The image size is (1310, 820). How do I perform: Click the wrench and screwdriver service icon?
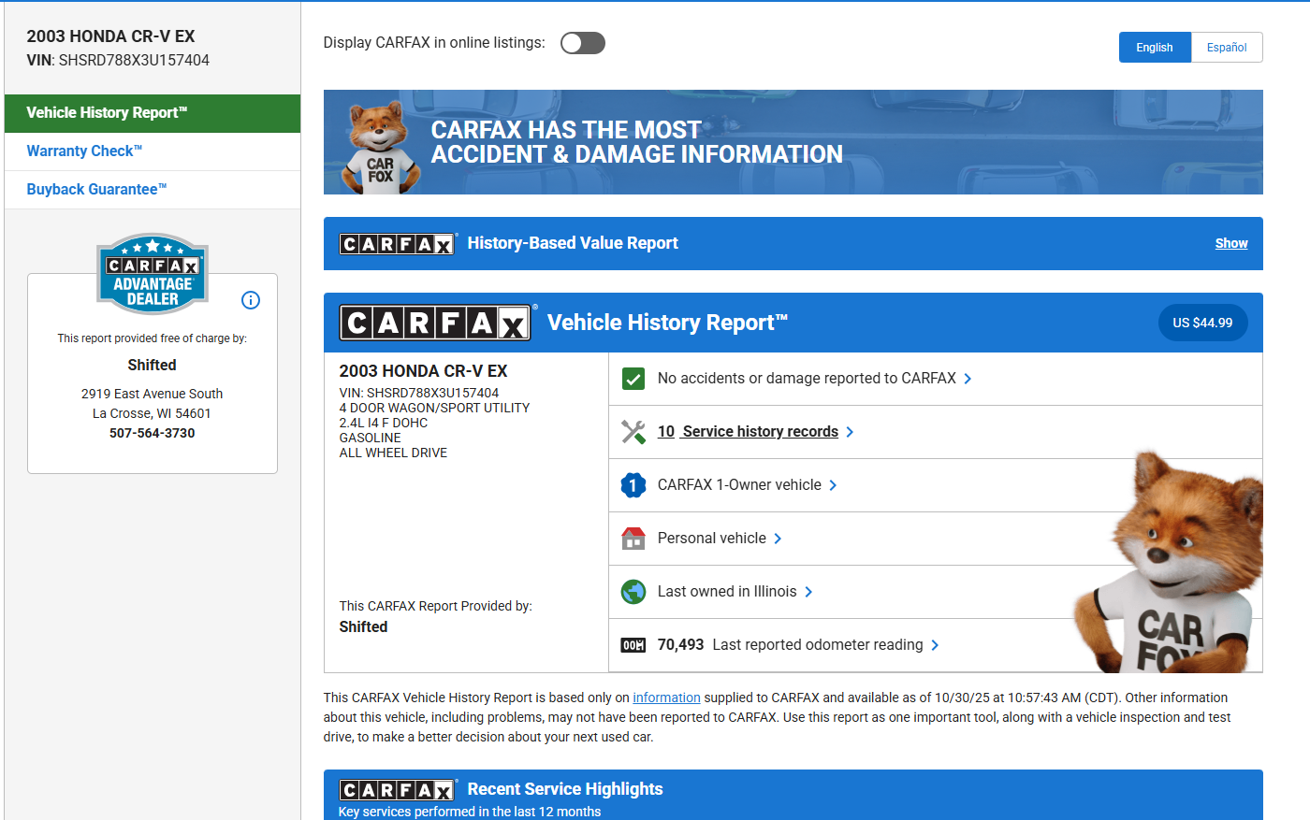[633, 432]
